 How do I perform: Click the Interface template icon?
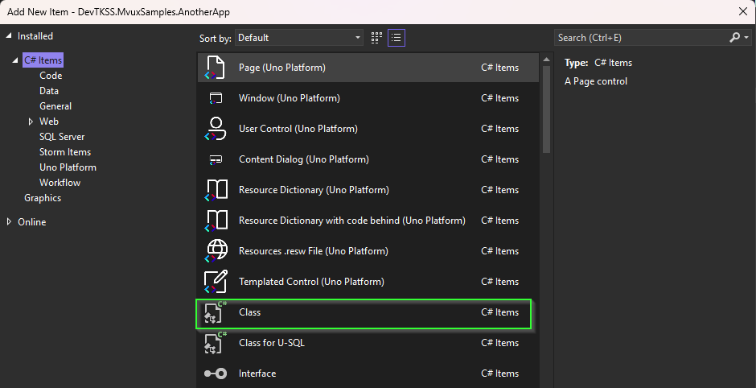pyautogui.click(x=216, y=374)
